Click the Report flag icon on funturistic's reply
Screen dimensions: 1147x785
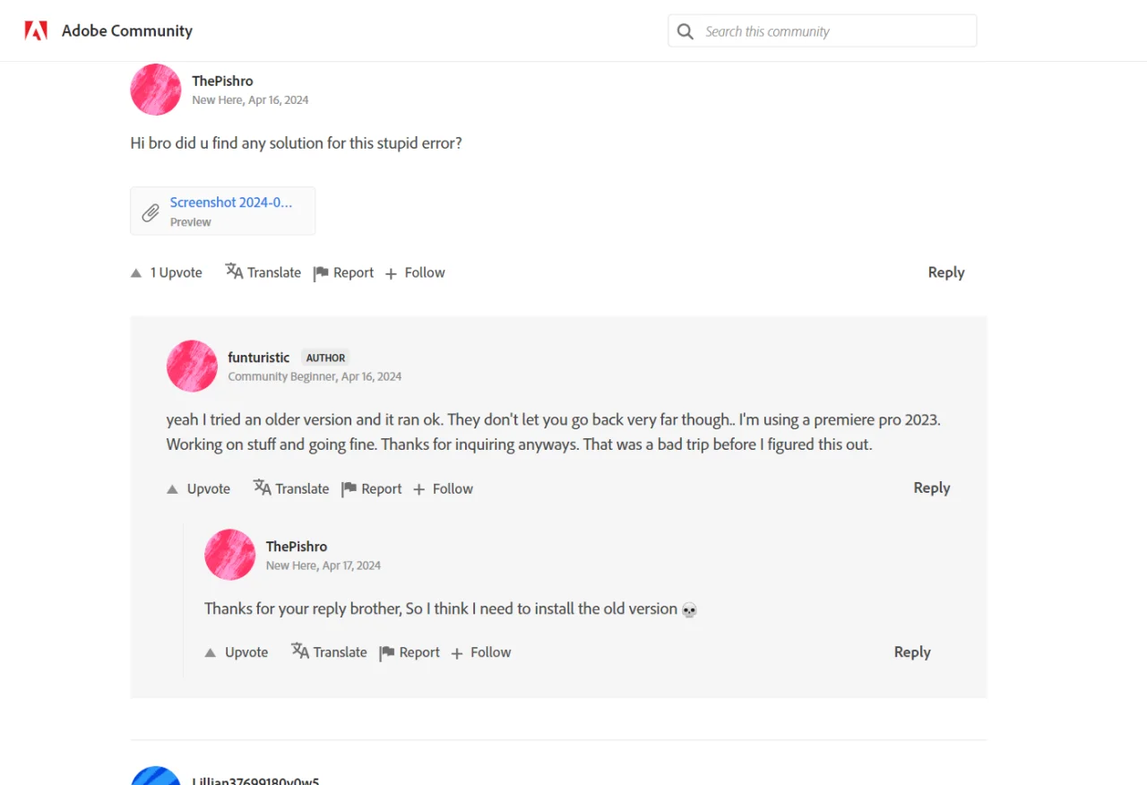click(349, 489)
